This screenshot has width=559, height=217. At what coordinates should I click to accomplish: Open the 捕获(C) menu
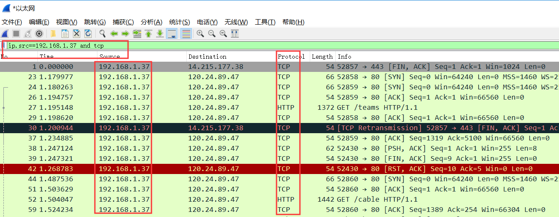(123, 22)
